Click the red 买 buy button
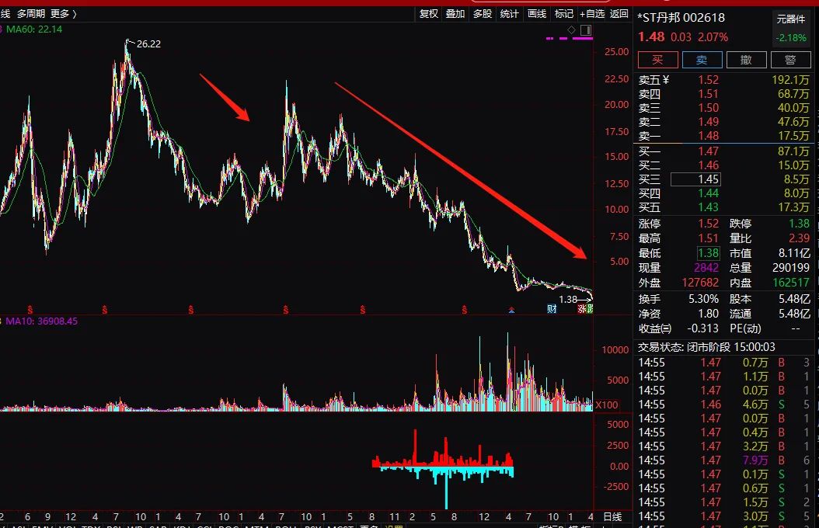The height and width of the screenshot is (528, 819). [x=657, y=60]
